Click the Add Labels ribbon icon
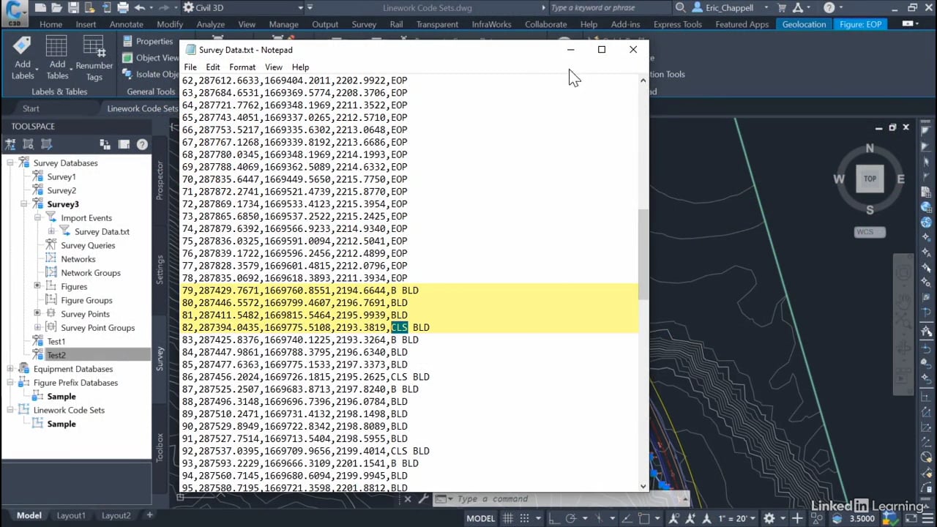The width and height of the screenshot is (937, 527). pos(22,56)
